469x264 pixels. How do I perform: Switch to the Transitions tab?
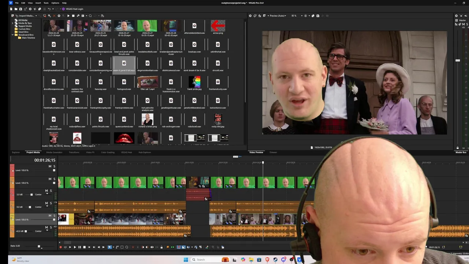tap(74, 152)
